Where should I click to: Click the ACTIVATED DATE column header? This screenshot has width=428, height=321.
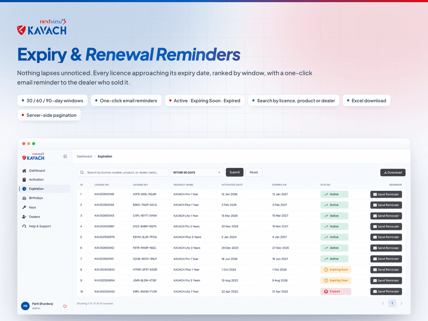click(232, 185)
